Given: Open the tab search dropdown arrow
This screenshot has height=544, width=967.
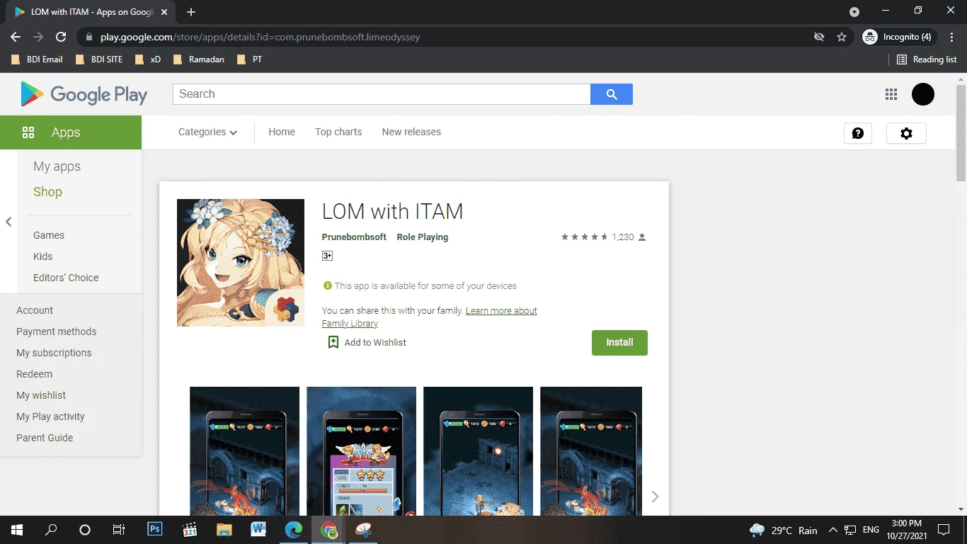Looking at the screenshot, I should pyautogui.click(x=854, y=12).
